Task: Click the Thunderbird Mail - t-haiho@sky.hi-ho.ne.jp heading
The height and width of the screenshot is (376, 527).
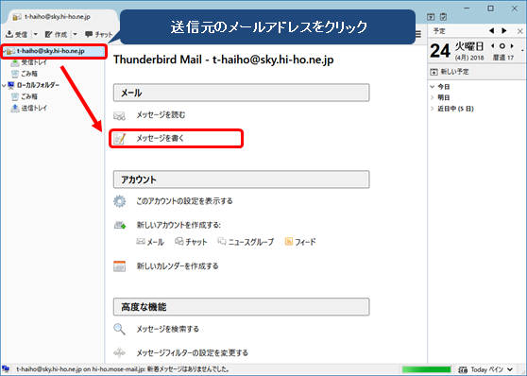Action: [x=224, y=60]
